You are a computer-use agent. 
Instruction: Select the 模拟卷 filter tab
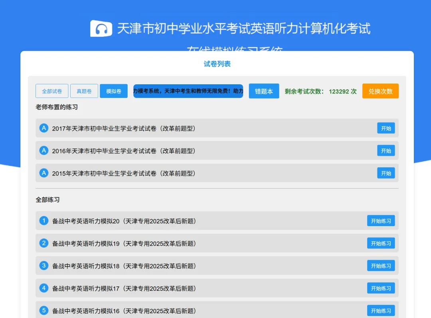[x=113, y=91]
